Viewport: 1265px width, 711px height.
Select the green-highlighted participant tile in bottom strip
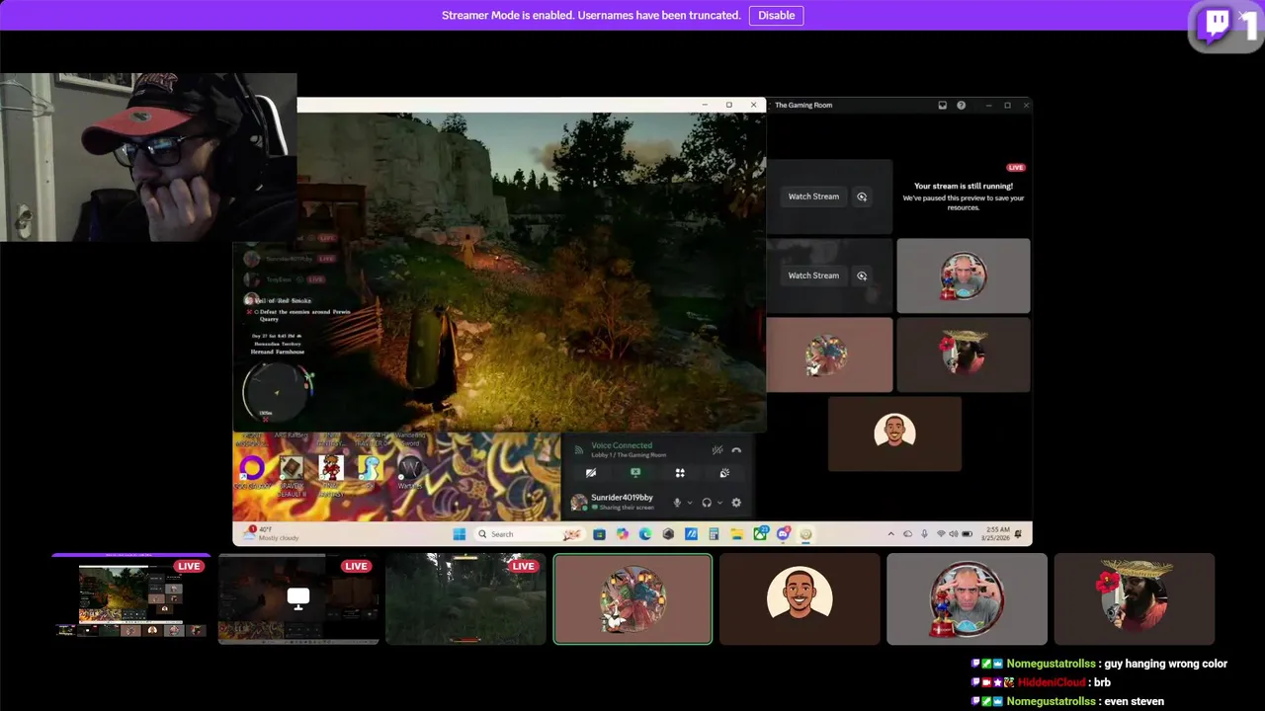[x=632, y=598]
